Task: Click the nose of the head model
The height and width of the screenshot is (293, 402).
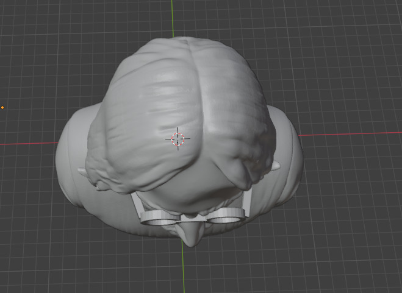Action: coord(192,235)
